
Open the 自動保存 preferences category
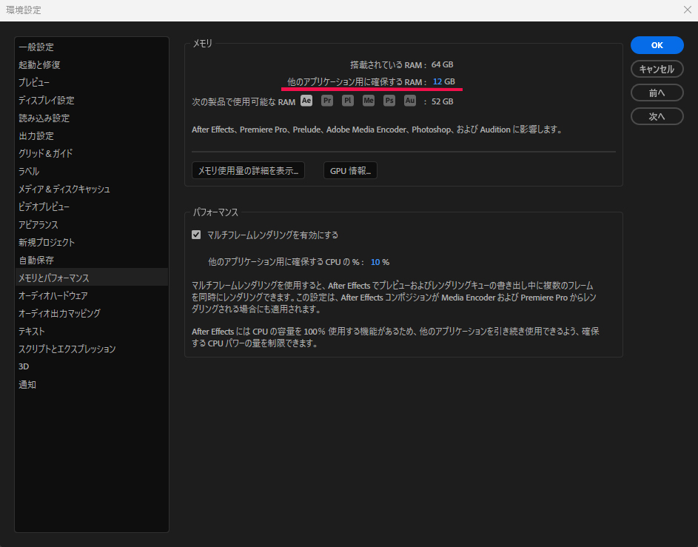coord(36,260)
